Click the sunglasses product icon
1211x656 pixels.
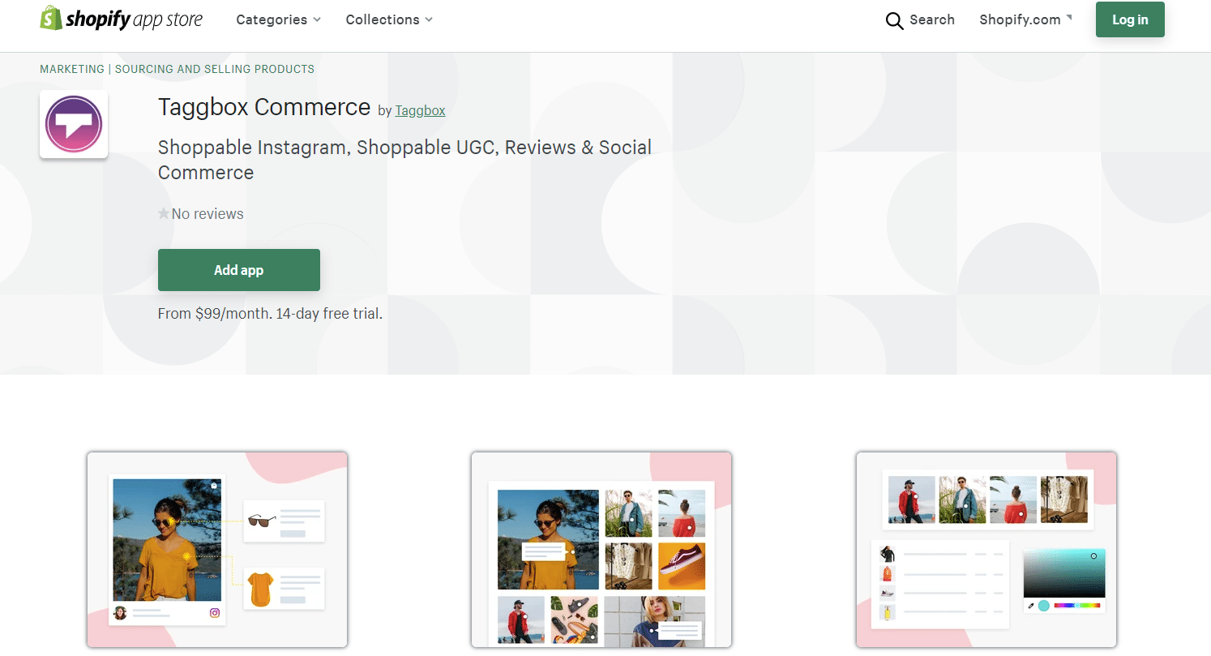pyautogui.click(x=261, y=521)
